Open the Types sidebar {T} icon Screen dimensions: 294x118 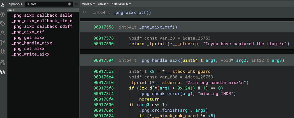(x=3, y=14)
